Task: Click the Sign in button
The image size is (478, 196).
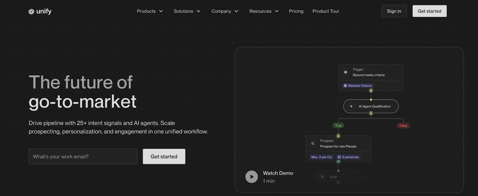Action: click(394, 11)
